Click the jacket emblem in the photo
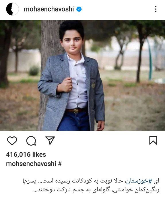This screenshot has height=200, width=165. point(93,85)
